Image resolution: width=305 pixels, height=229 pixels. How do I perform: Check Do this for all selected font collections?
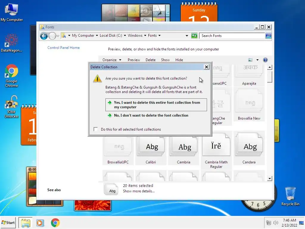(96, 129)
